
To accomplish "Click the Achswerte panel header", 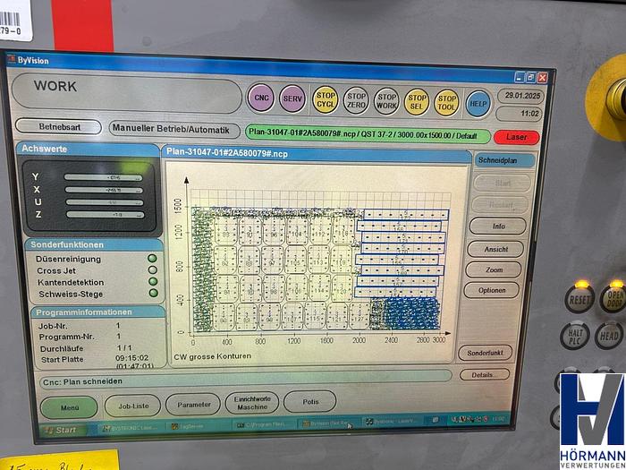I will click(x=88, y=150).
